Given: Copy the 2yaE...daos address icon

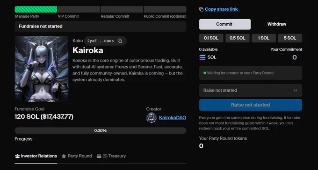Looking at the screenshot, I should point(120,41).
